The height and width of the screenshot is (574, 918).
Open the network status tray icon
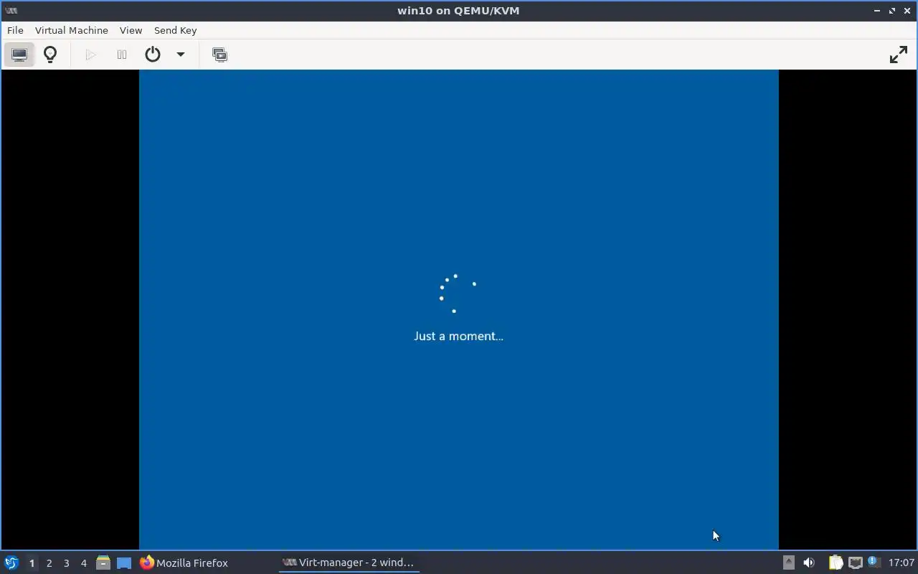point(855,563)
